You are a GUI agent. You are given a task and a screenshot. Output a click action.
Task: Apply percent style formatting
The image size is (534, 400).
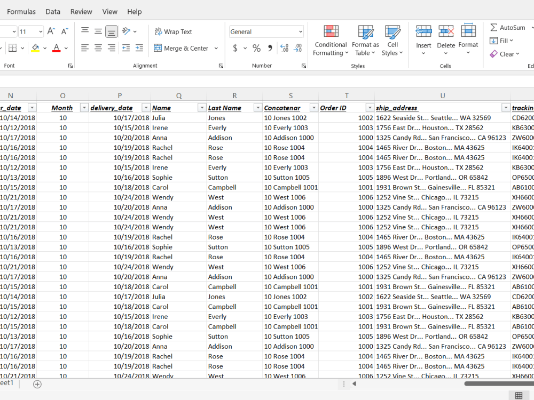[x=256, y=48]
